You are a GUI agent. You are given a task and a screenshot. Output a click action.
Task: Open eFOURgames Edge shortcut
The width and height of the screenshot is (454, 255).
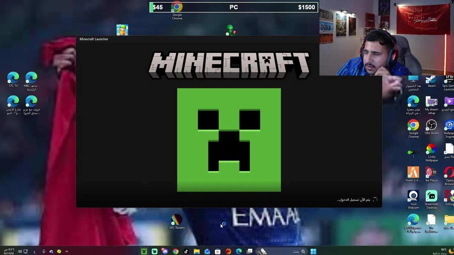click(x=413, y=223)
